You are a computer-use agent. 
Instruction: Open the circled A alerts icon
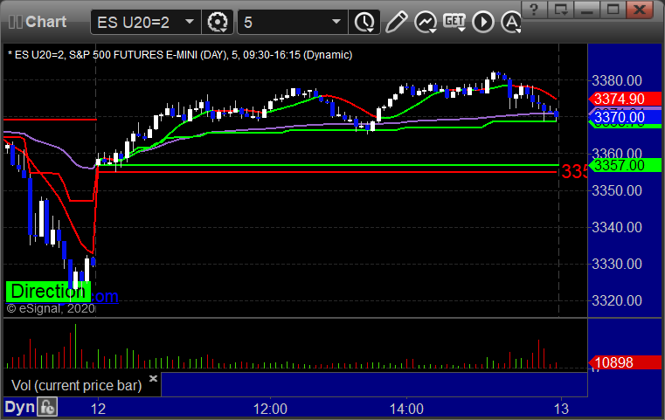[511, 22]
